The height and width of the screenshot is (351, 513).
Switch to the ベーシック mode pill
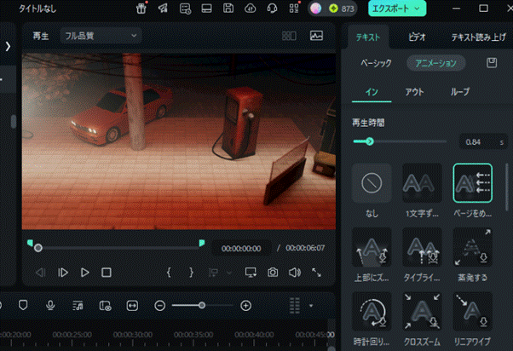point(376,63)
